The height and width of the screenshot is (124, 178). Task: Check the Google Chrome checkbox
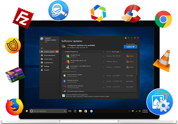click(x=63, y=56)
